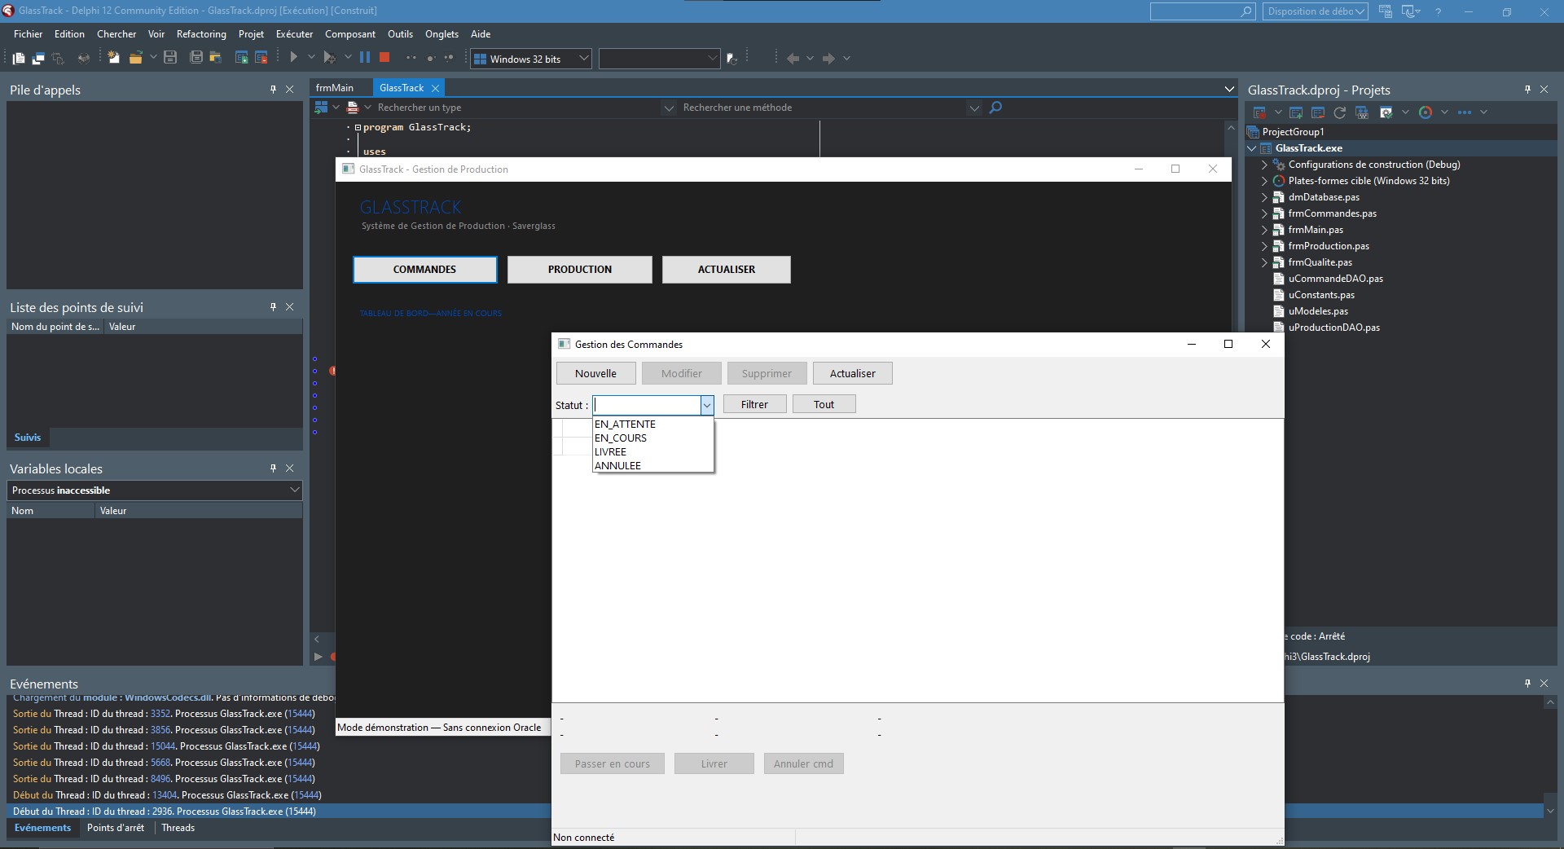
Task: Open the Windows 32 bits platform dropdown
Action: [x=582, y=59]
